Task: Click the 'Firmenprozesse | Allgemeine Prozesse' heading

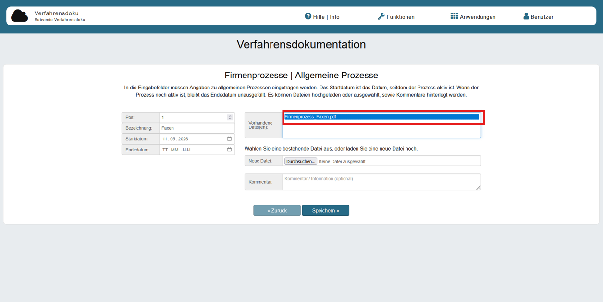Action: 301,75
